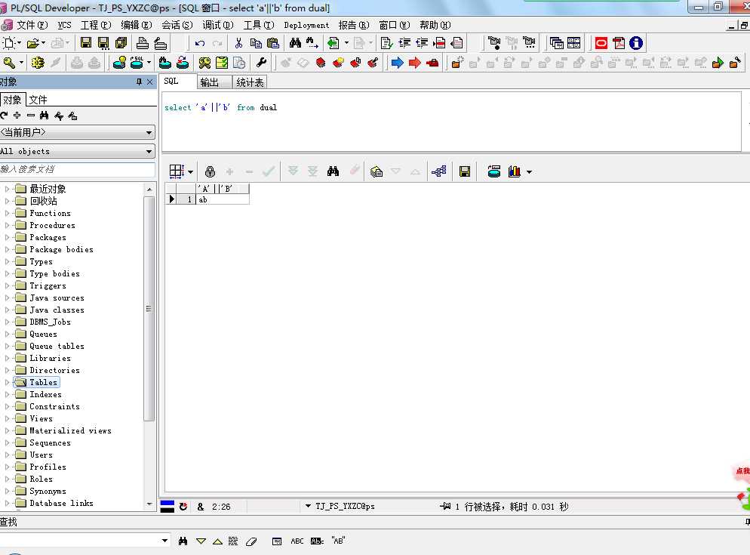Click the result cell 'ab'
This screenshot has height=555, width=750.
(x=223, y=199)
